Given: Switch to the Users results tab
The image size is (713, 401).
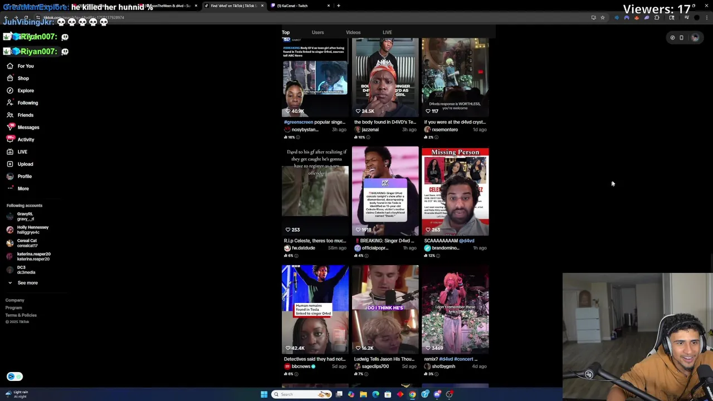Looking at the screenshot, I should pos(318,32).
